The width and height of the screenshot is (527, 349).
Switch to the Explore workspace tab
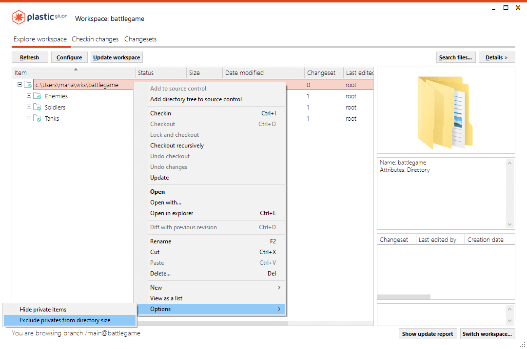[40, 39]
